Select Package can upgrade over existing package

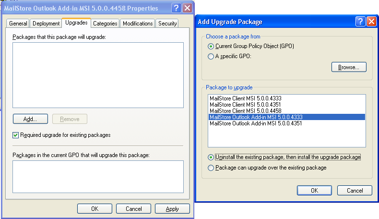(211, 168)
